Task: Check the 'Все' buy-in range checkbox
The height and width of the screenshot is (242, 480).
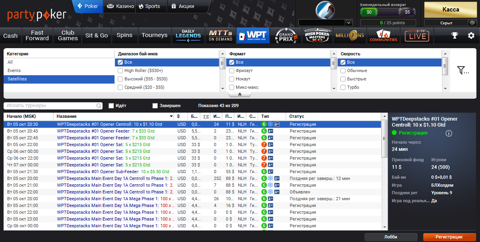Action: click(x=120, y=62)
